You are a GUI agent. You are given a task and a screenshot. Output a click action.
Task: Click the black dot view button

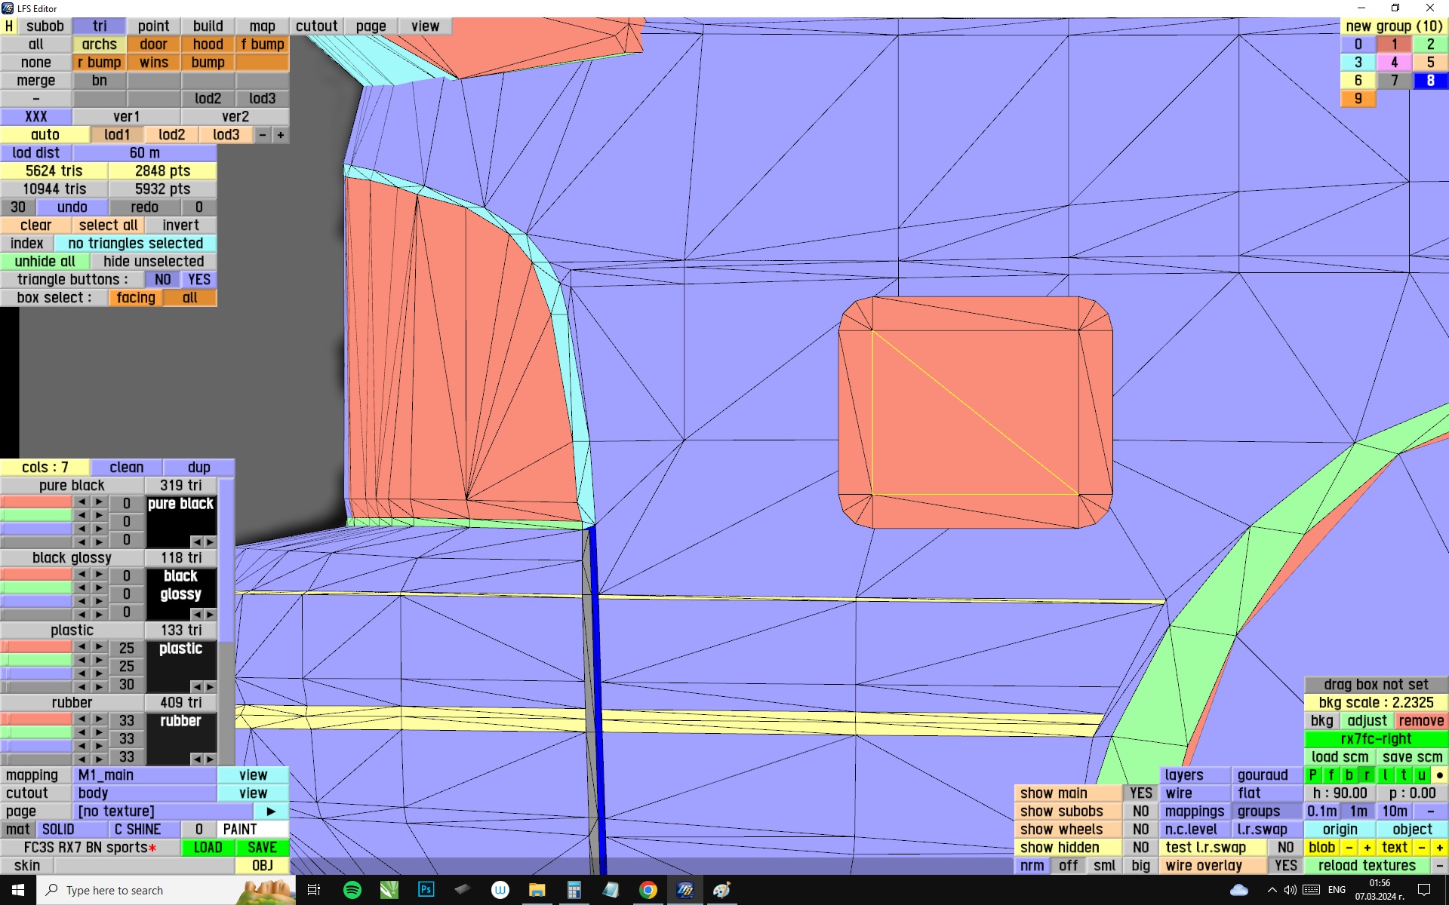click(x=1439, y=775)
